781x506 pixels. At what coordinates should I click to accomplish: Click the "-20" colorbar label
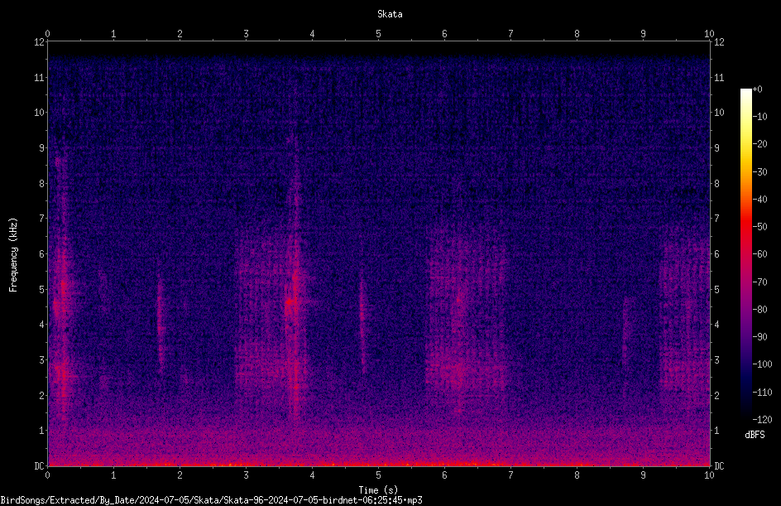[759, 144]
